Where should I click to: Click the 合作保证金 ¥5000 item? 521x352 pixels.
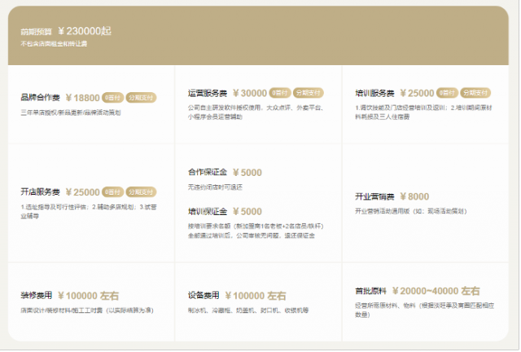225,173
